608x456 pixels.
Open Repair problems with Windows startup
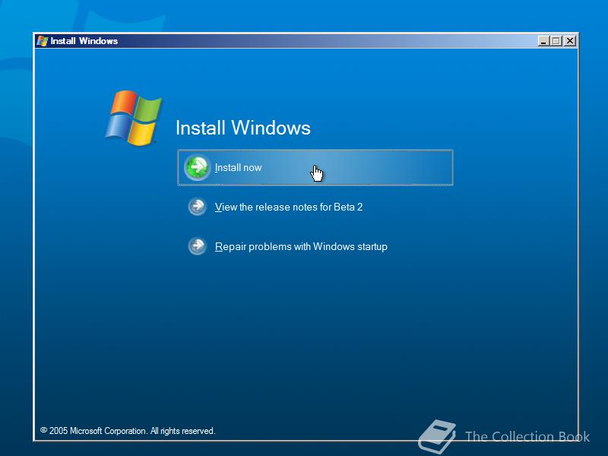tap(301, 246)
